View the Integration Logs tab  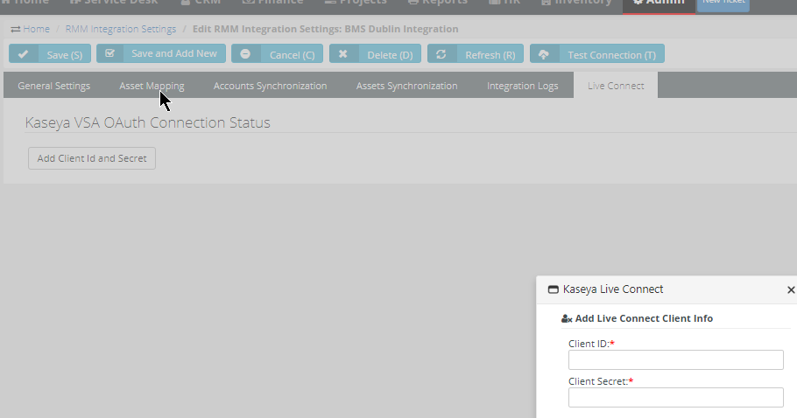522,86
